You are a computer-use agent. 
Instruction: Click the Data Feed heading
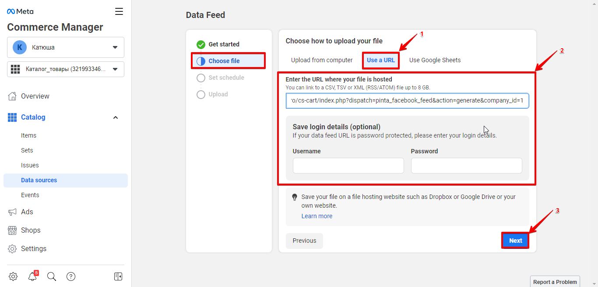pos(205,15)
